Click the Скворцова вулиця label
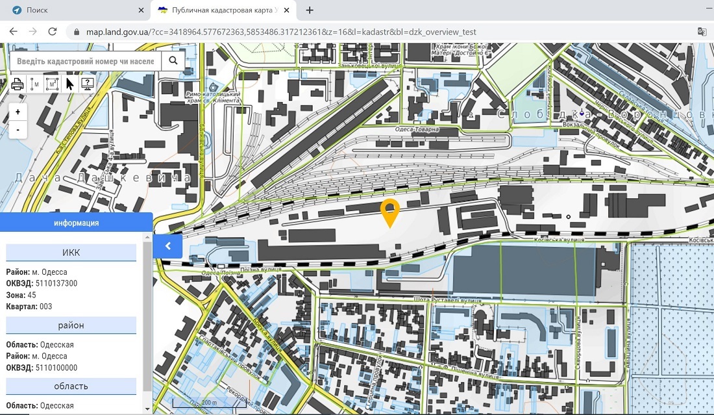Viewport: 714px width, 415px height. (578, 342)
